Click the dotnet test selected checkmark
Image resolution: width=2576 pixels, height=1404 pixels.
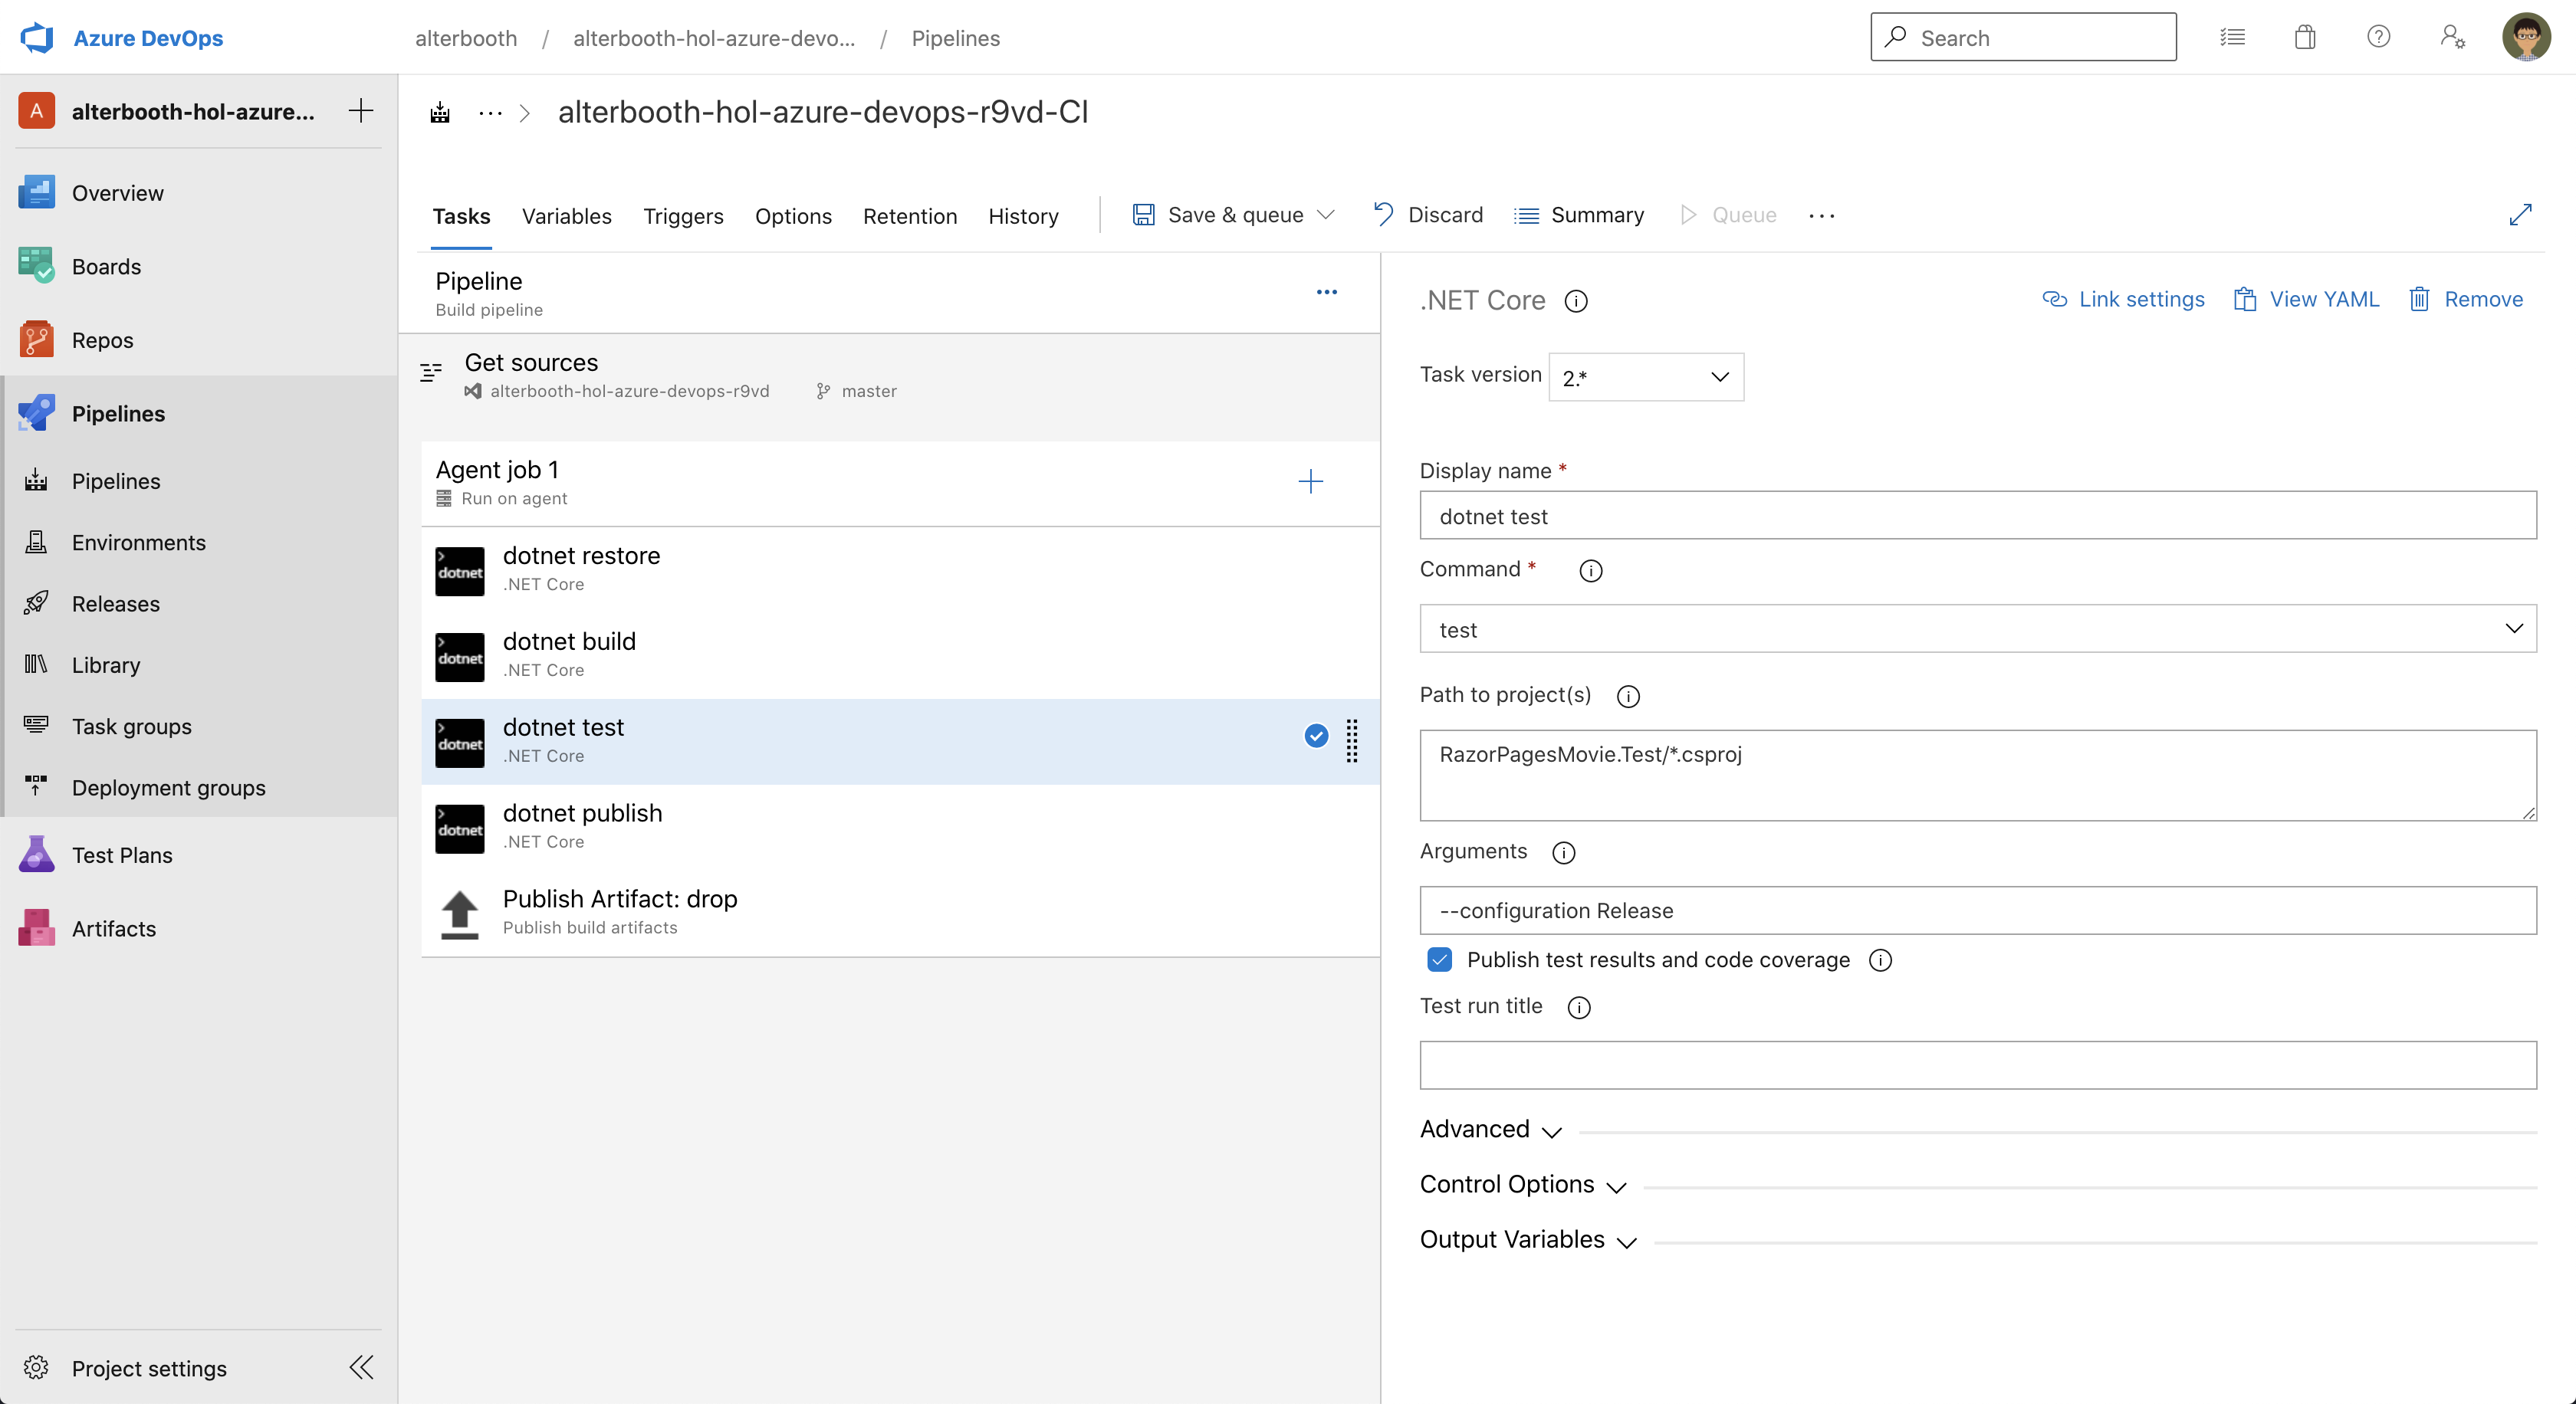pos(1316,736)
